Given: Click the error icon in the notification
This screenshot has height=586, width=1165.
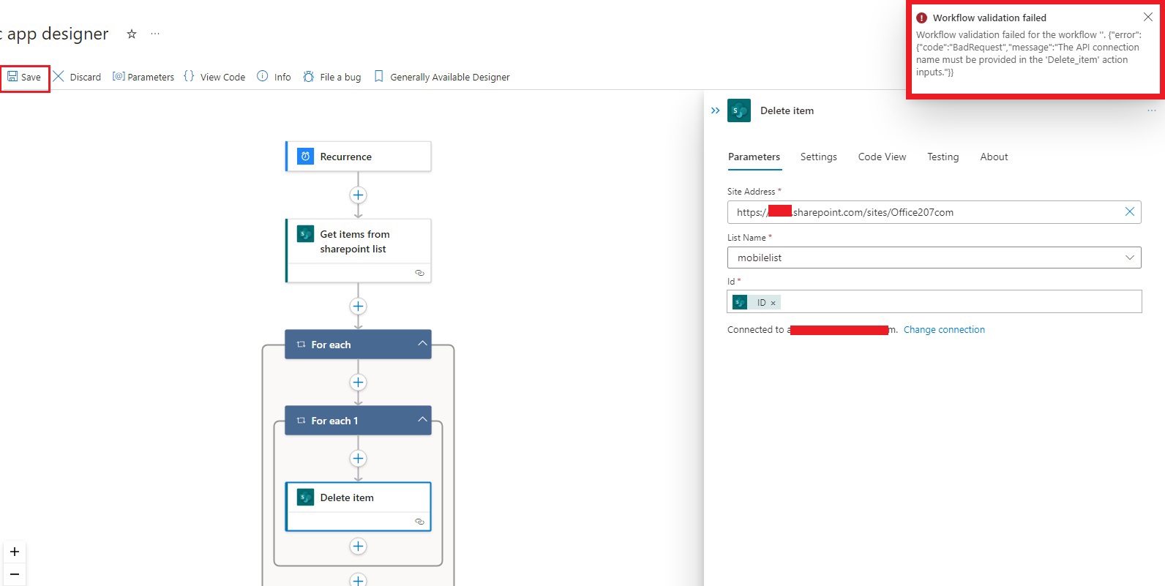Looking at the screenshot, I should tap(921, 18).
